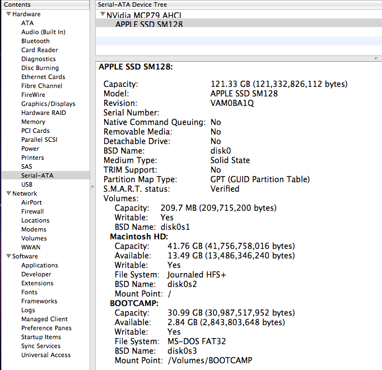Open Developer software entry
The height and width of the screenshot is (370, 382).
tap(36, 274)
